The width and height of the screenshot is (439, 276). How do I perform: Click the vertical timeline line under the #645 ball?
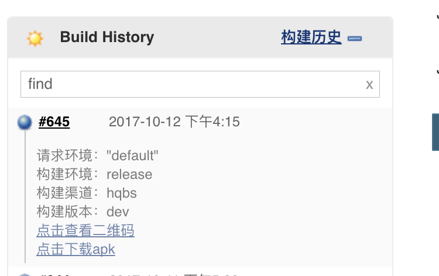click(x=25, y=196)
